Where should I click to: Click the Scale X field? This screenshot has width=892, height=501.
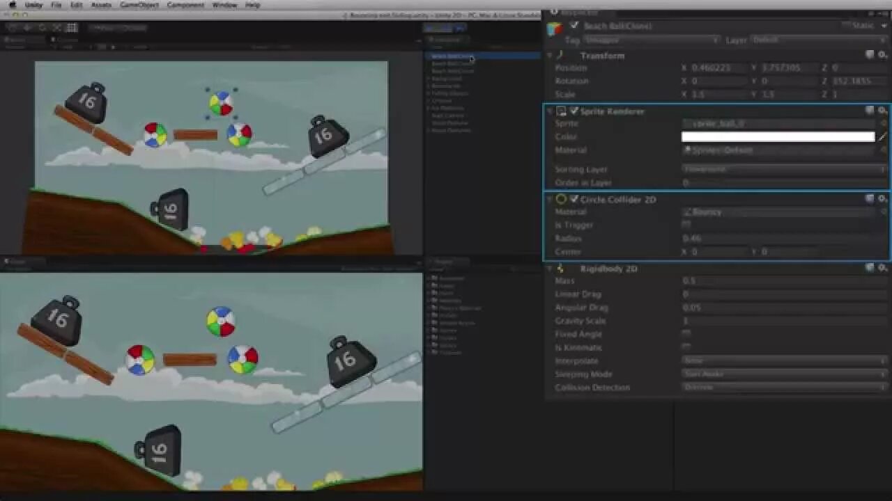click(x=718, y=95)
